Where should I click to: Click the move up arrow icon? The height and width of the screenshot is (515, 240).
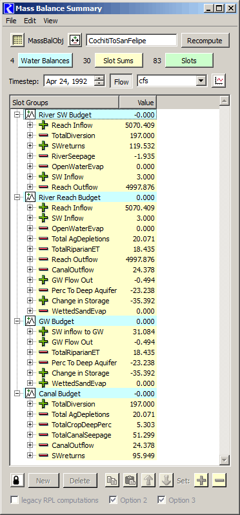click(x=148, y=481)
